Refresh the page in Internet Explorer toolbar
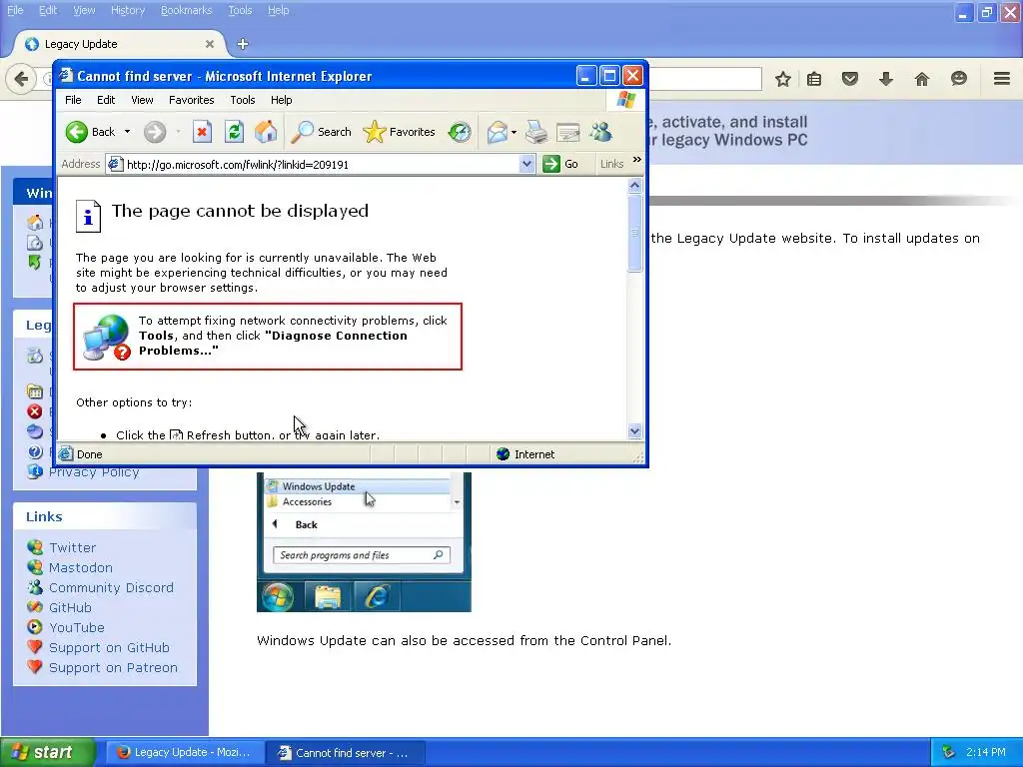 pyautogui.click(x=234, y=132)
